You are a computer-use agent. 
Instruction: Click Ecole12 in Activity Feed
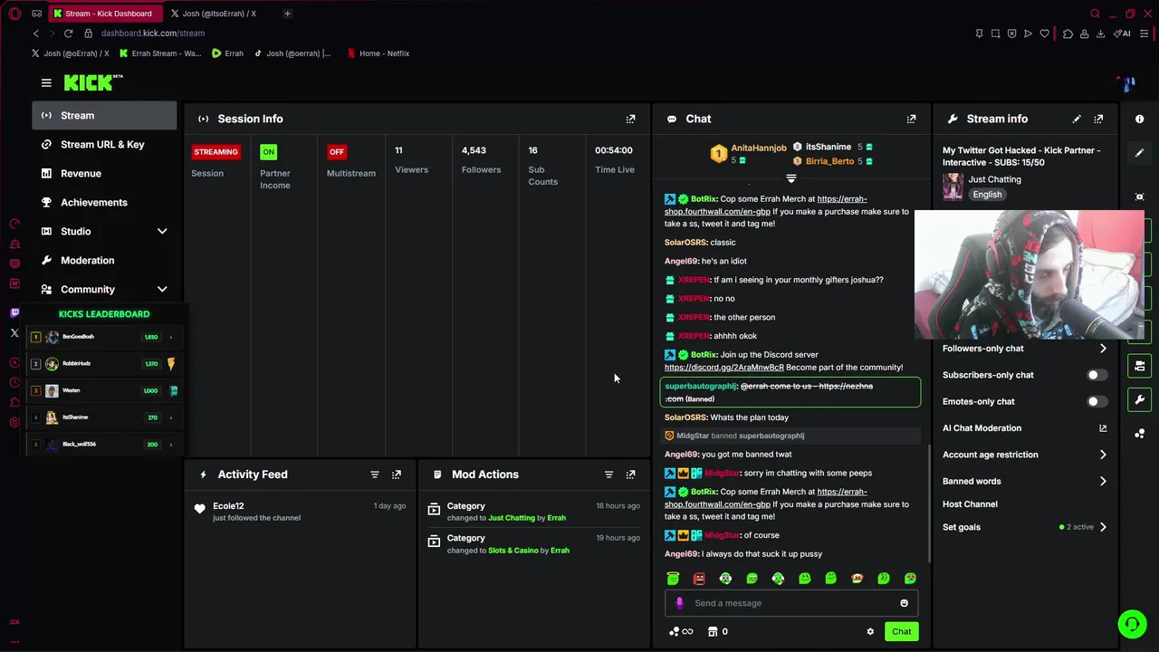[x=228, y=506]
